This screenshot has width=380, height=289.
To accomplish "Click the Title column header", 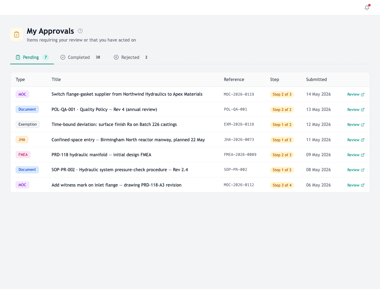I will coord(56,80).
